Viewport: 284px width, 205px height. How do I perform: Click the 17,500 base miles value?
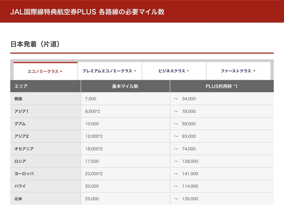tap(92, 161)
